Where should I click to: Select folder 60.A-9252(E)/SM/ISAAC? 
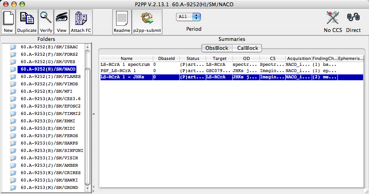pos(49,47)
